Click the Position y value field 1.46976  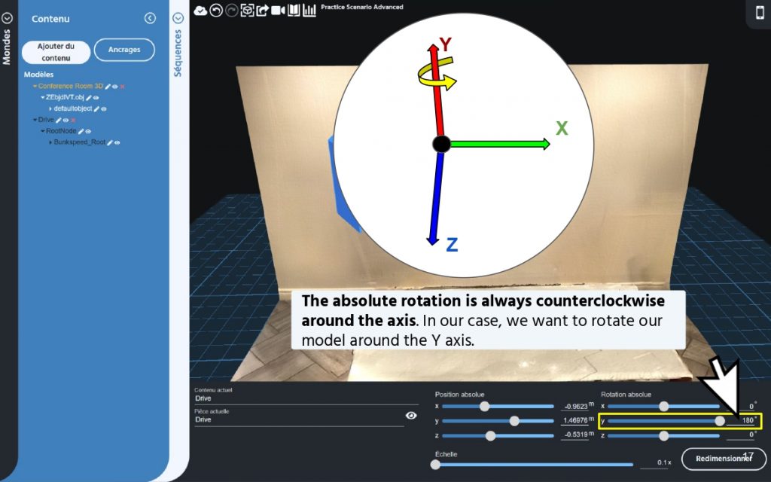(574, 420)
